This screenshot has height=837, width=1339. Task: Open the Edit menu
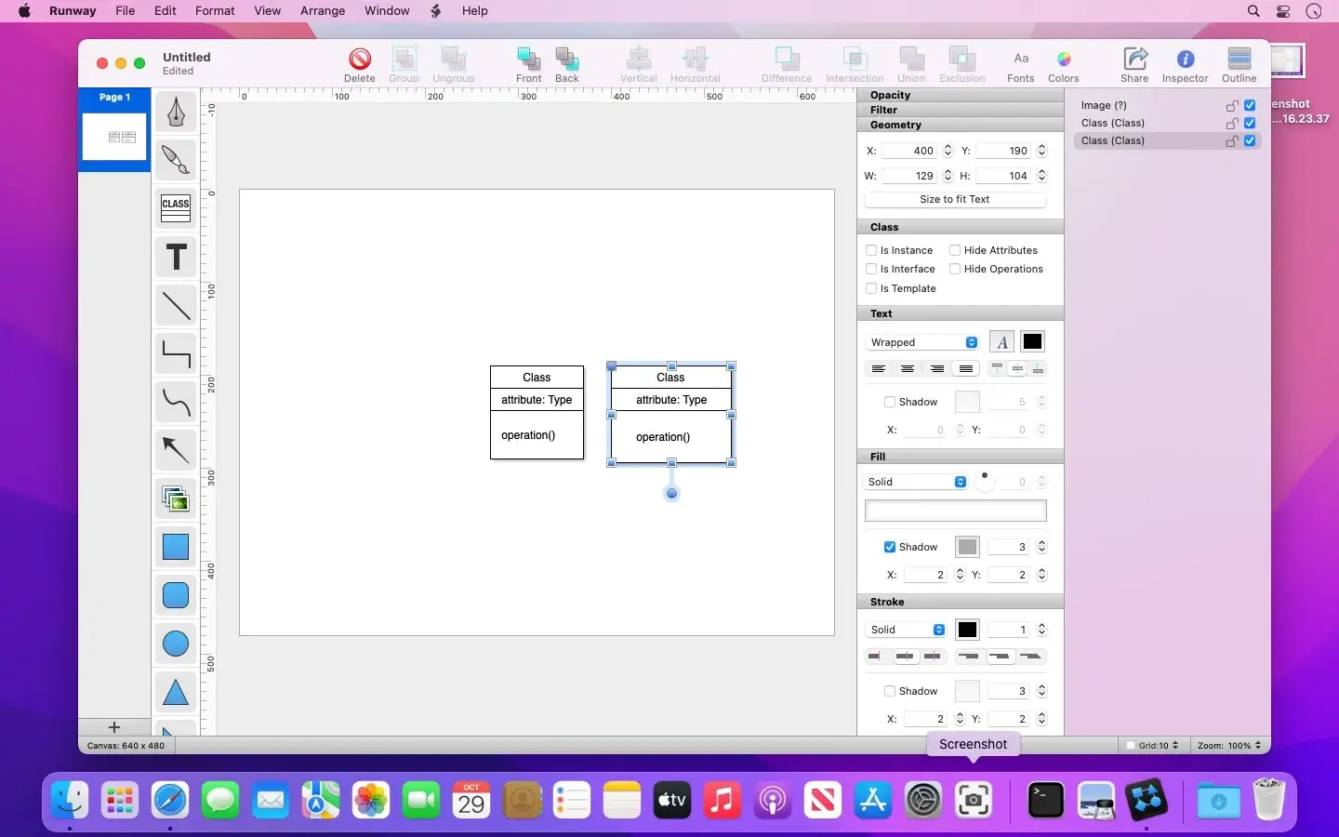click(x=166, y=11)
